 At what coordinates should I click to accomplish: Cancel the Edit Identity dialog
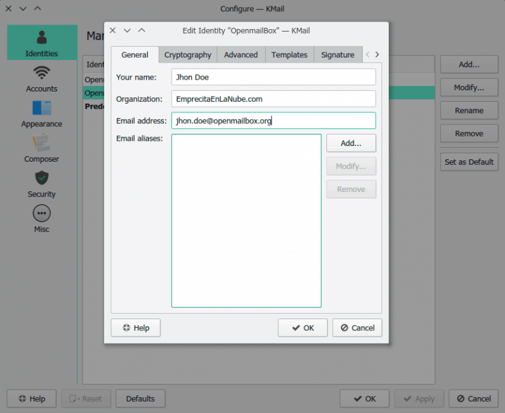tap(357, 328)
